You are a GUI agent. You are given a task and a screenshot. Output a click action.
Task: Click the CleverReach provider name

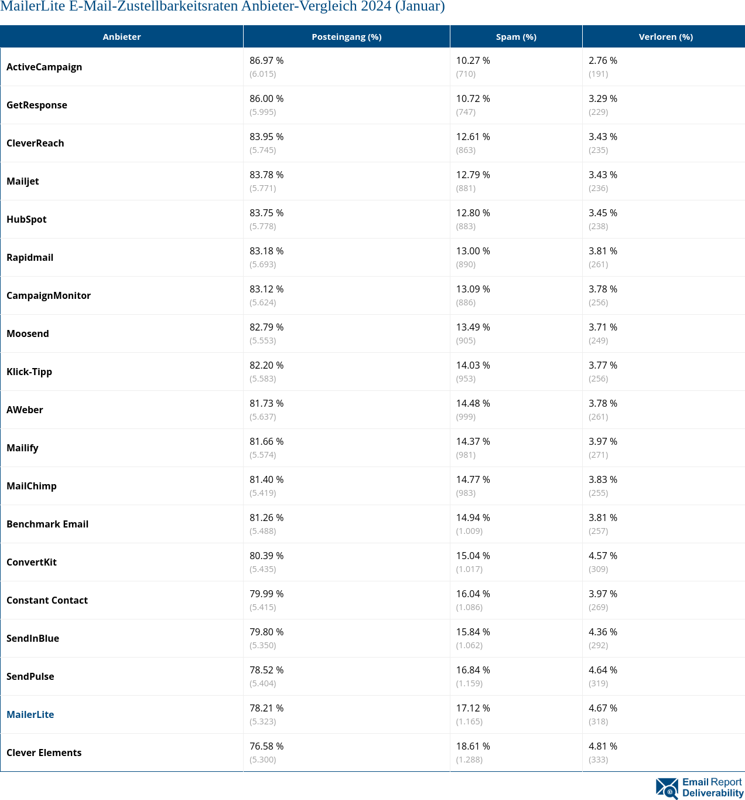pos(35,143)
